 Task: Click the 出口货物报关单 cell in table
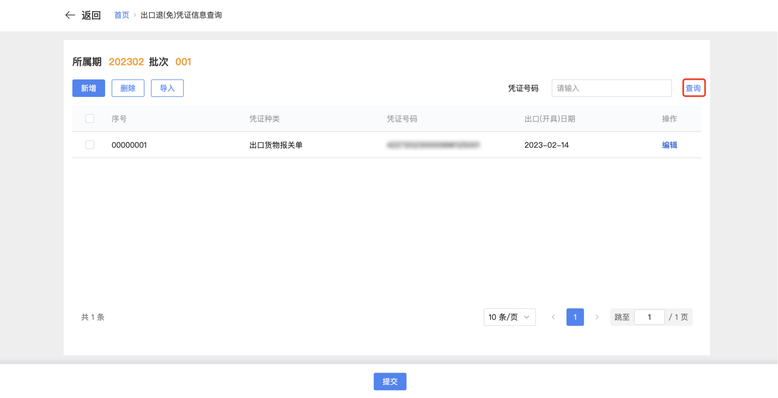(276, 145)
